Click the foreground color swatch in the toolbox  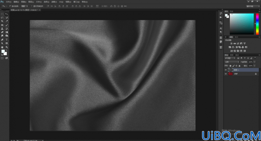3,51
